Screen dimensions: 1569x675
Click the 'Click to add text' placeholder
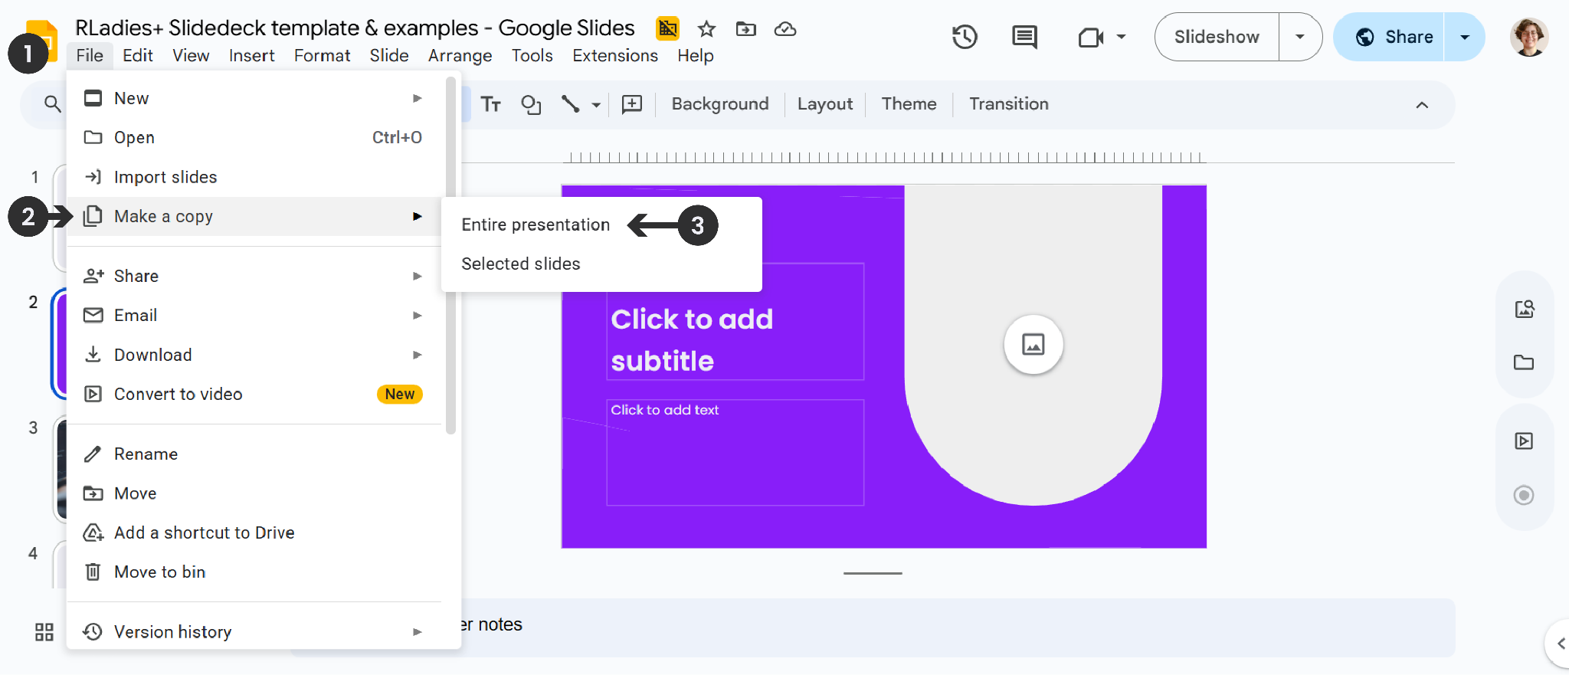[735, 452]
